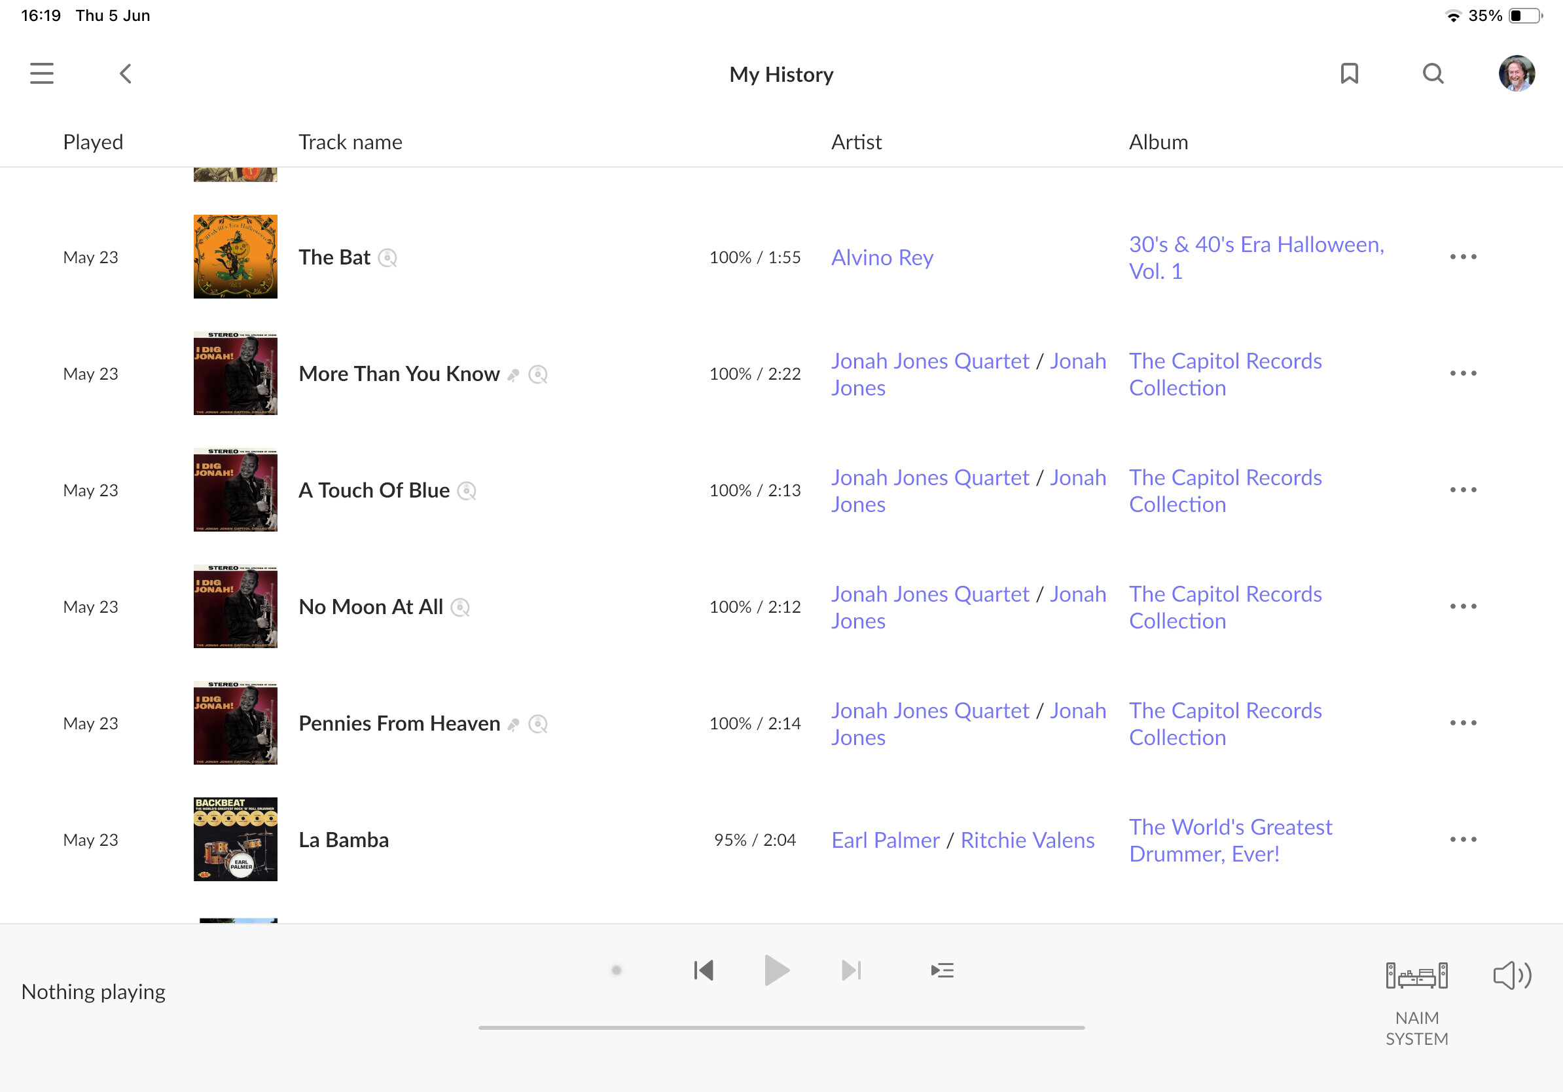Click the NAIM SYSTEM zone icon
The width and height of the screenshot is (1563, 1092).
(x=1416, y=976)
